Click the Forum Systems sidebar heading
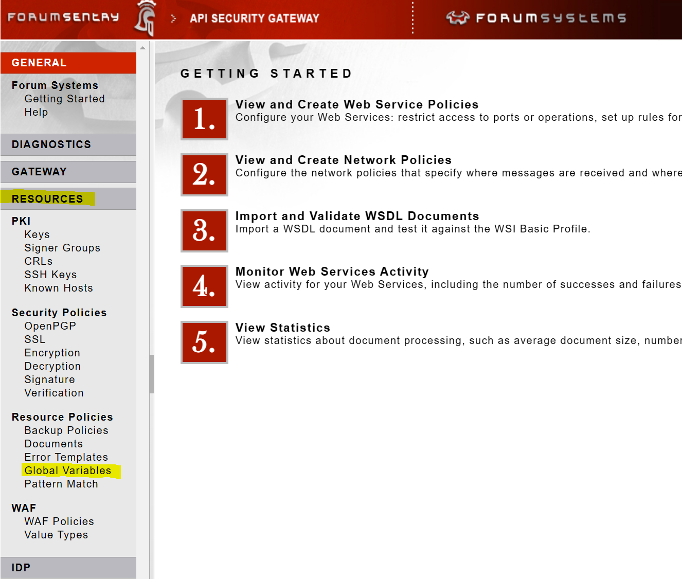 pyautogui.click(x=55, y=85)
